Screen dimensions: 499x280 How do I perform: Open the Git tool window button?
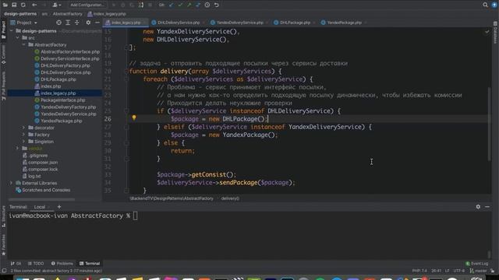coord(16,264)
